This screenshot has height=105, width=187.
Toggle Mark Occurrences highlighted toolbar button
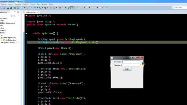tap(72, 8)
